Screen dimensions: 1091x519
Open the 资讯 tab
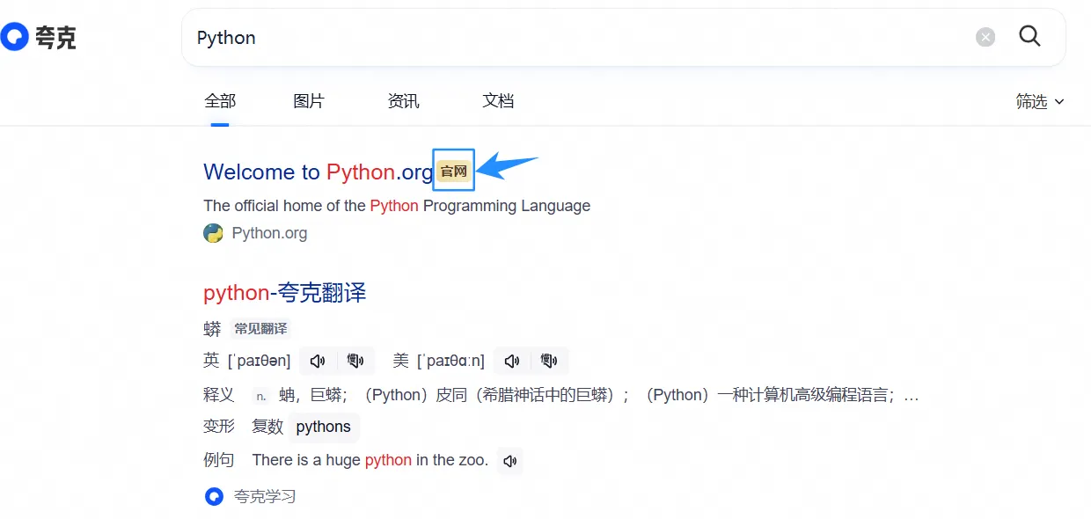point(404,101)
